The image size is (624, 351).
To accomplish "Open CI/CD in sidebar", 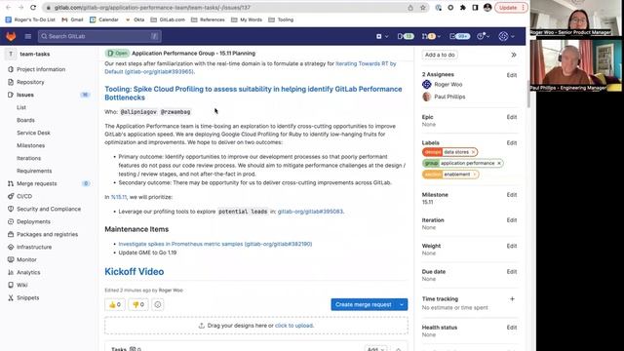I will (24, 196).
